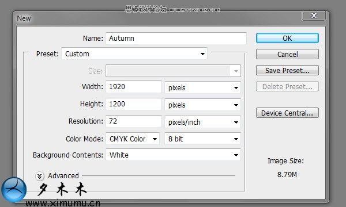Viewport: 346px width, 207px height.
Task: Close the New dialog with X
Action: point(314,16)
